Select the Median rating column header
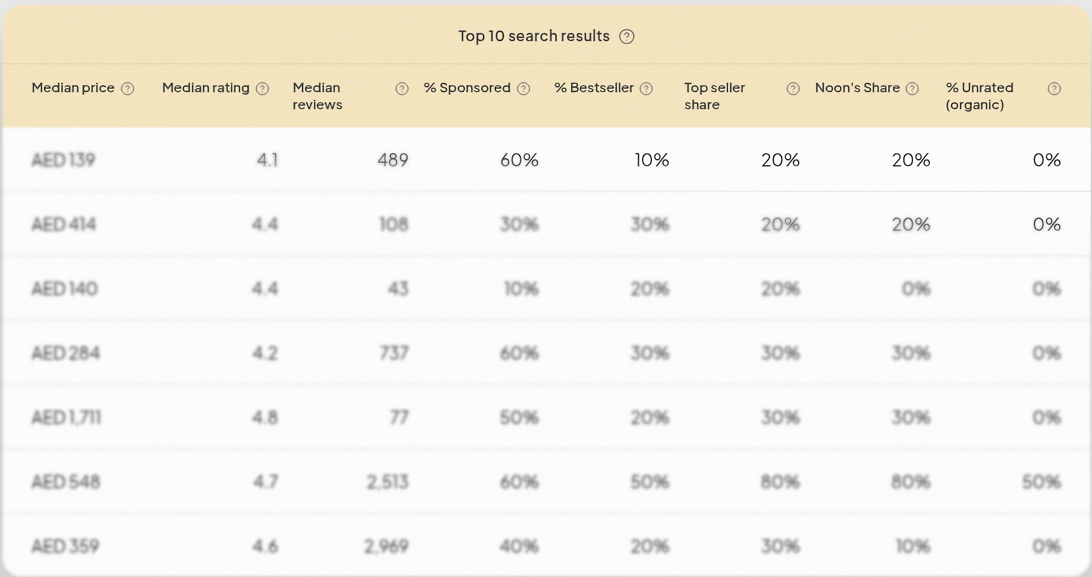Viewport: 1092px width, 577px height. pyautogui.click(x=206, y=88)
